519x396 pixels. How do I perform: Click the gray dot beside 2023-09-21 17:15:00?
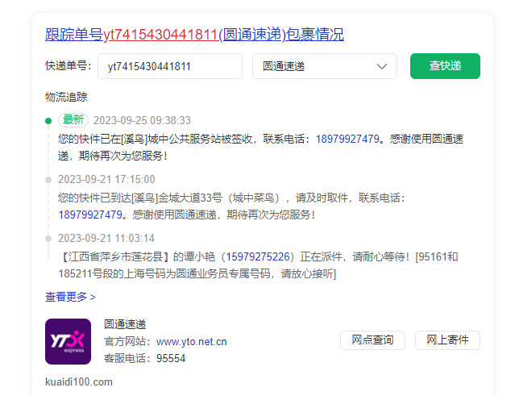(x=48, y=179)
